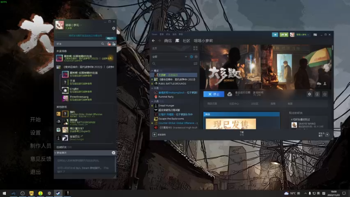
Task: Open the 好友 menu in Steam menu bar
Action: [168, 35]
